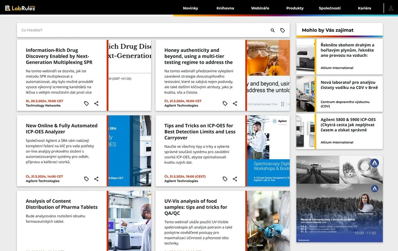The image size is (398, 251).
Task: Click Agilent Technologies under Honey authenticity card
Action: 181,105
